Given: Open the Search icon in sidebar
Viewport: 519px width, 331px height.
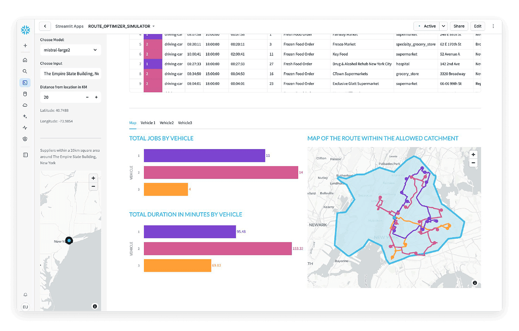Looking at the screenshot, I should [x=25, y=71].
